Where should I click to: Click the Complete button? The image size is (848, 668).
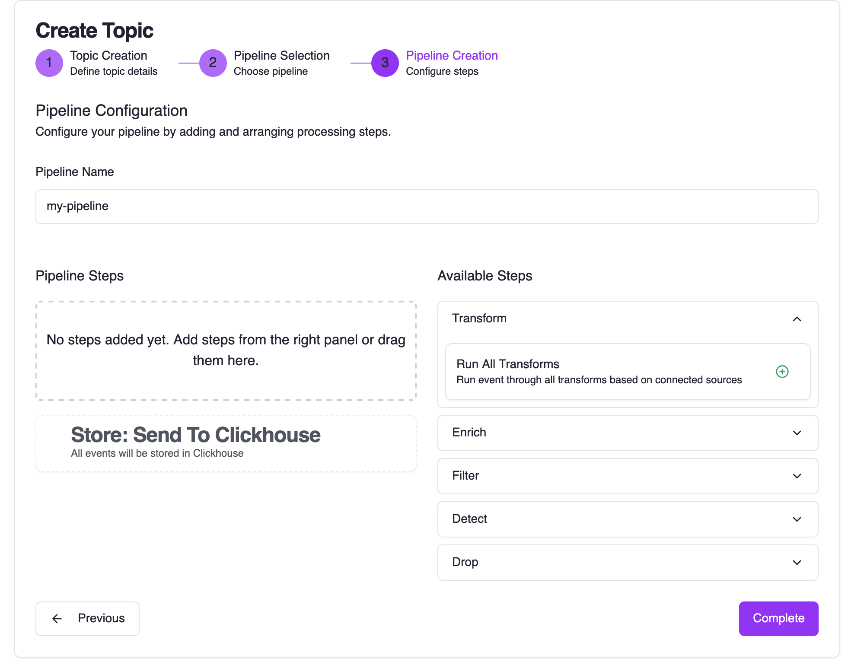(778, 619)
